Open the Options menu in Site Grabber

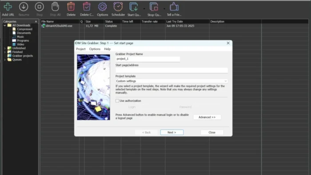point(95,49)
